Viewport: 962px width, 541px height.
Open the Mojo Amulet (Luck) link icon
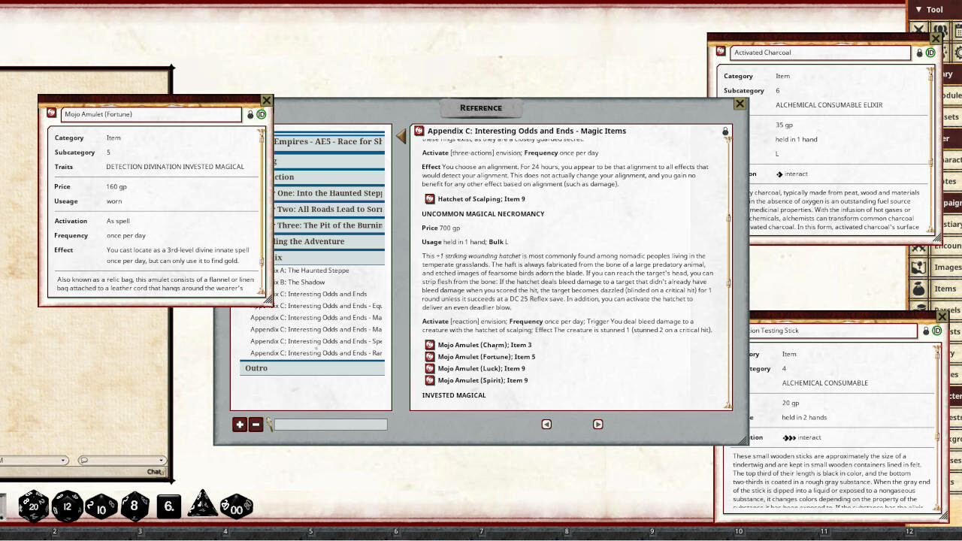[430, 369]
